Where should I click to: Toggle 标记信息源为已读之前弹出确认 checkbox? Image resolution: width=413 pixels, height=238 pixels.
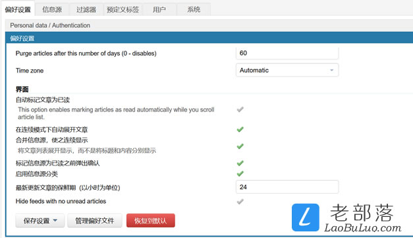point(240,163)
